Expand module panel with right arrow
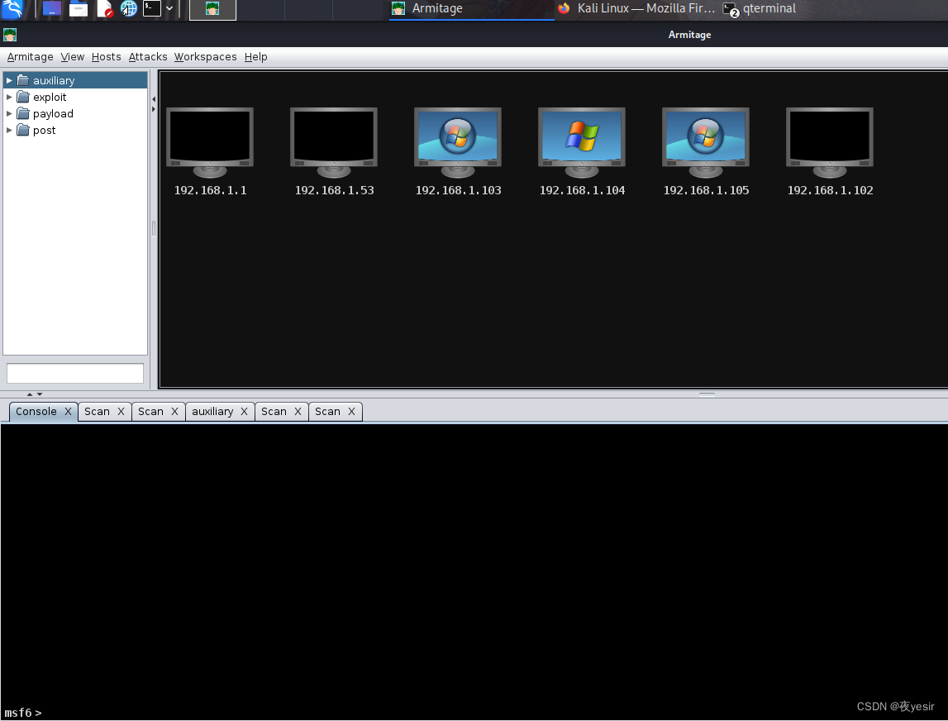Image resolution: width=948 pixels, height=721 pixels. tap(154, 109)
